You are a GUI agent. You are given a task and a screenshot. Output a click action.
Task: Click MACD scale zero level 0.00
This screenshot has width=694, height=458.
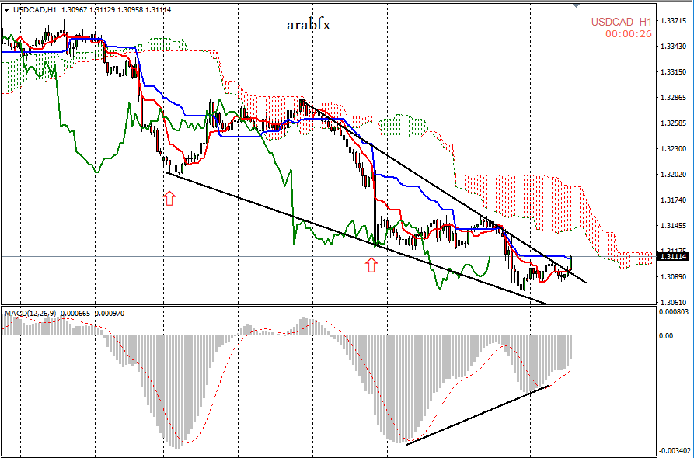666,336
